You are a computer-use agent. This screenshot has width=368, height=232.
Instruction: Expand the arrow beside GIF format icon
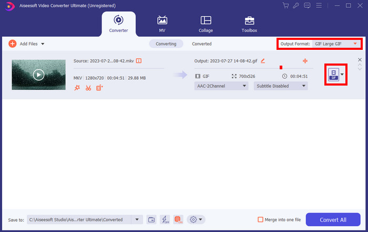(342, 75)
